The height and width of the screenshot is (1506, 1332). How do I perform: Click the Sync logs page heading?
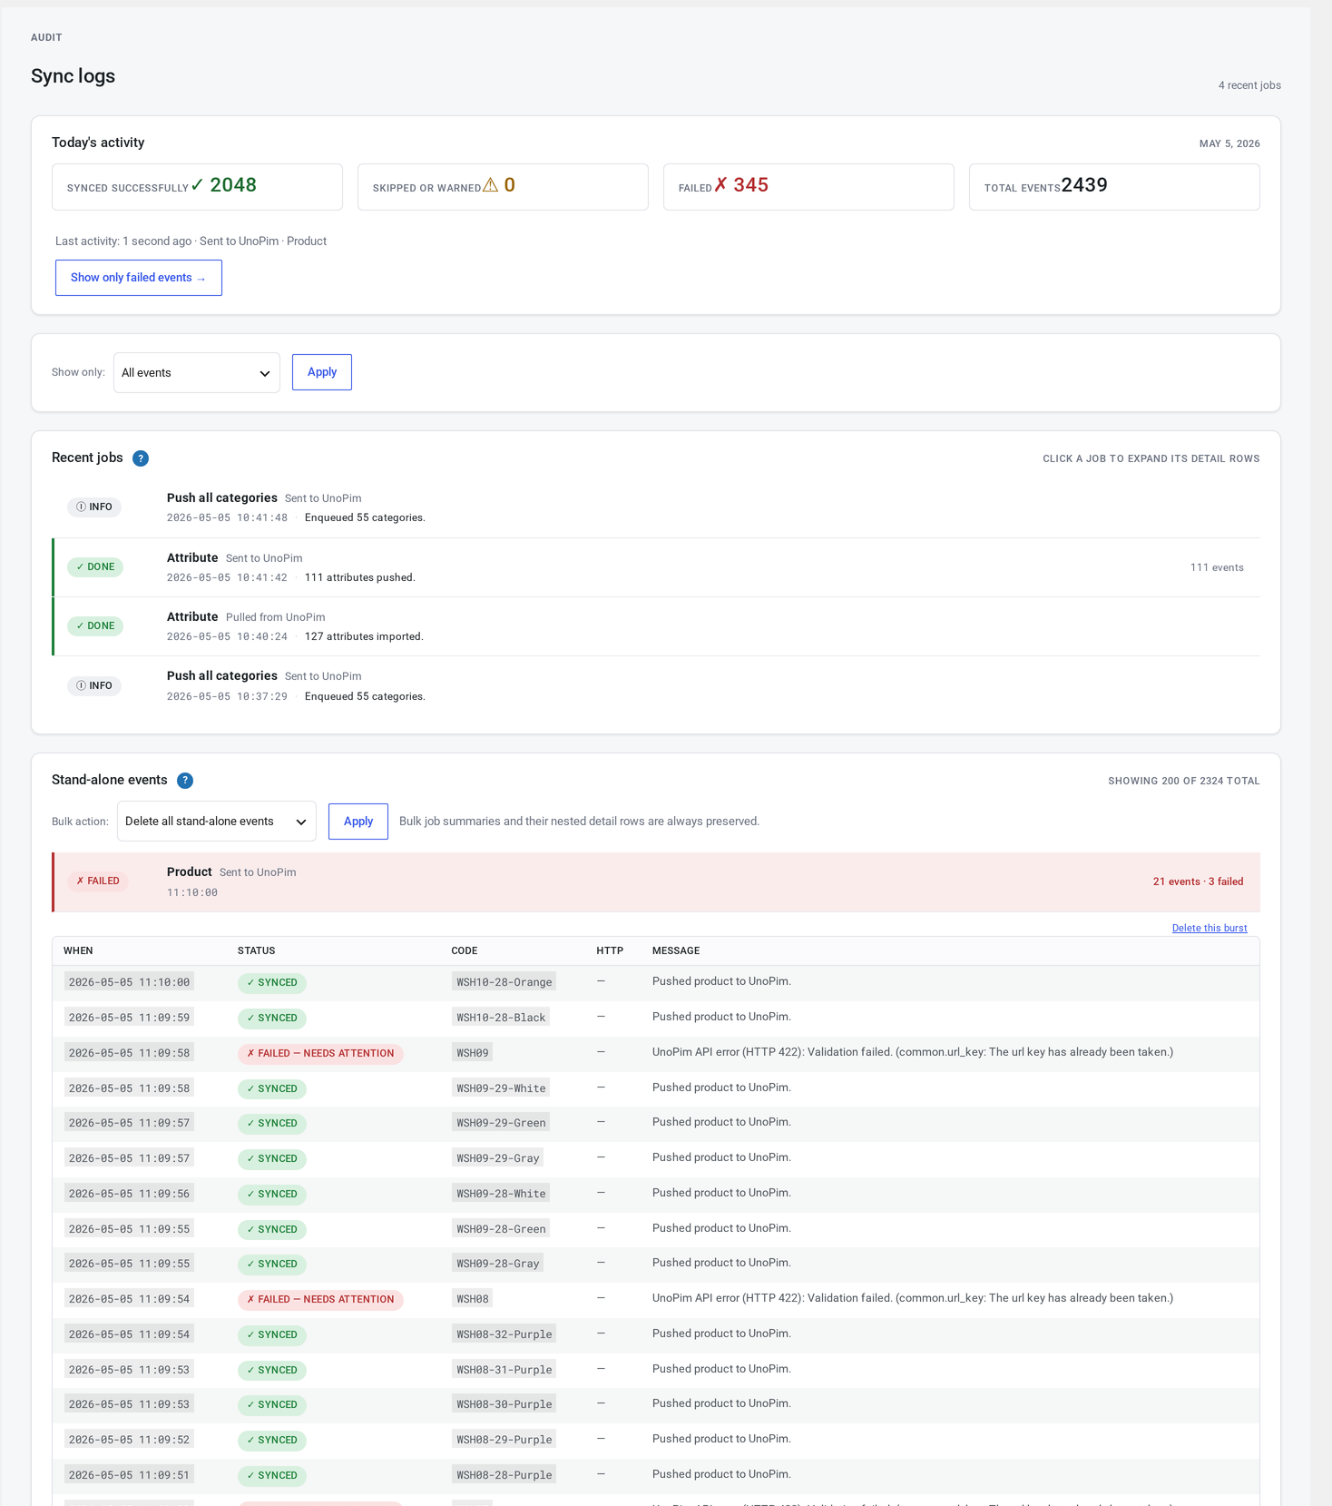(x=73, y=76)
